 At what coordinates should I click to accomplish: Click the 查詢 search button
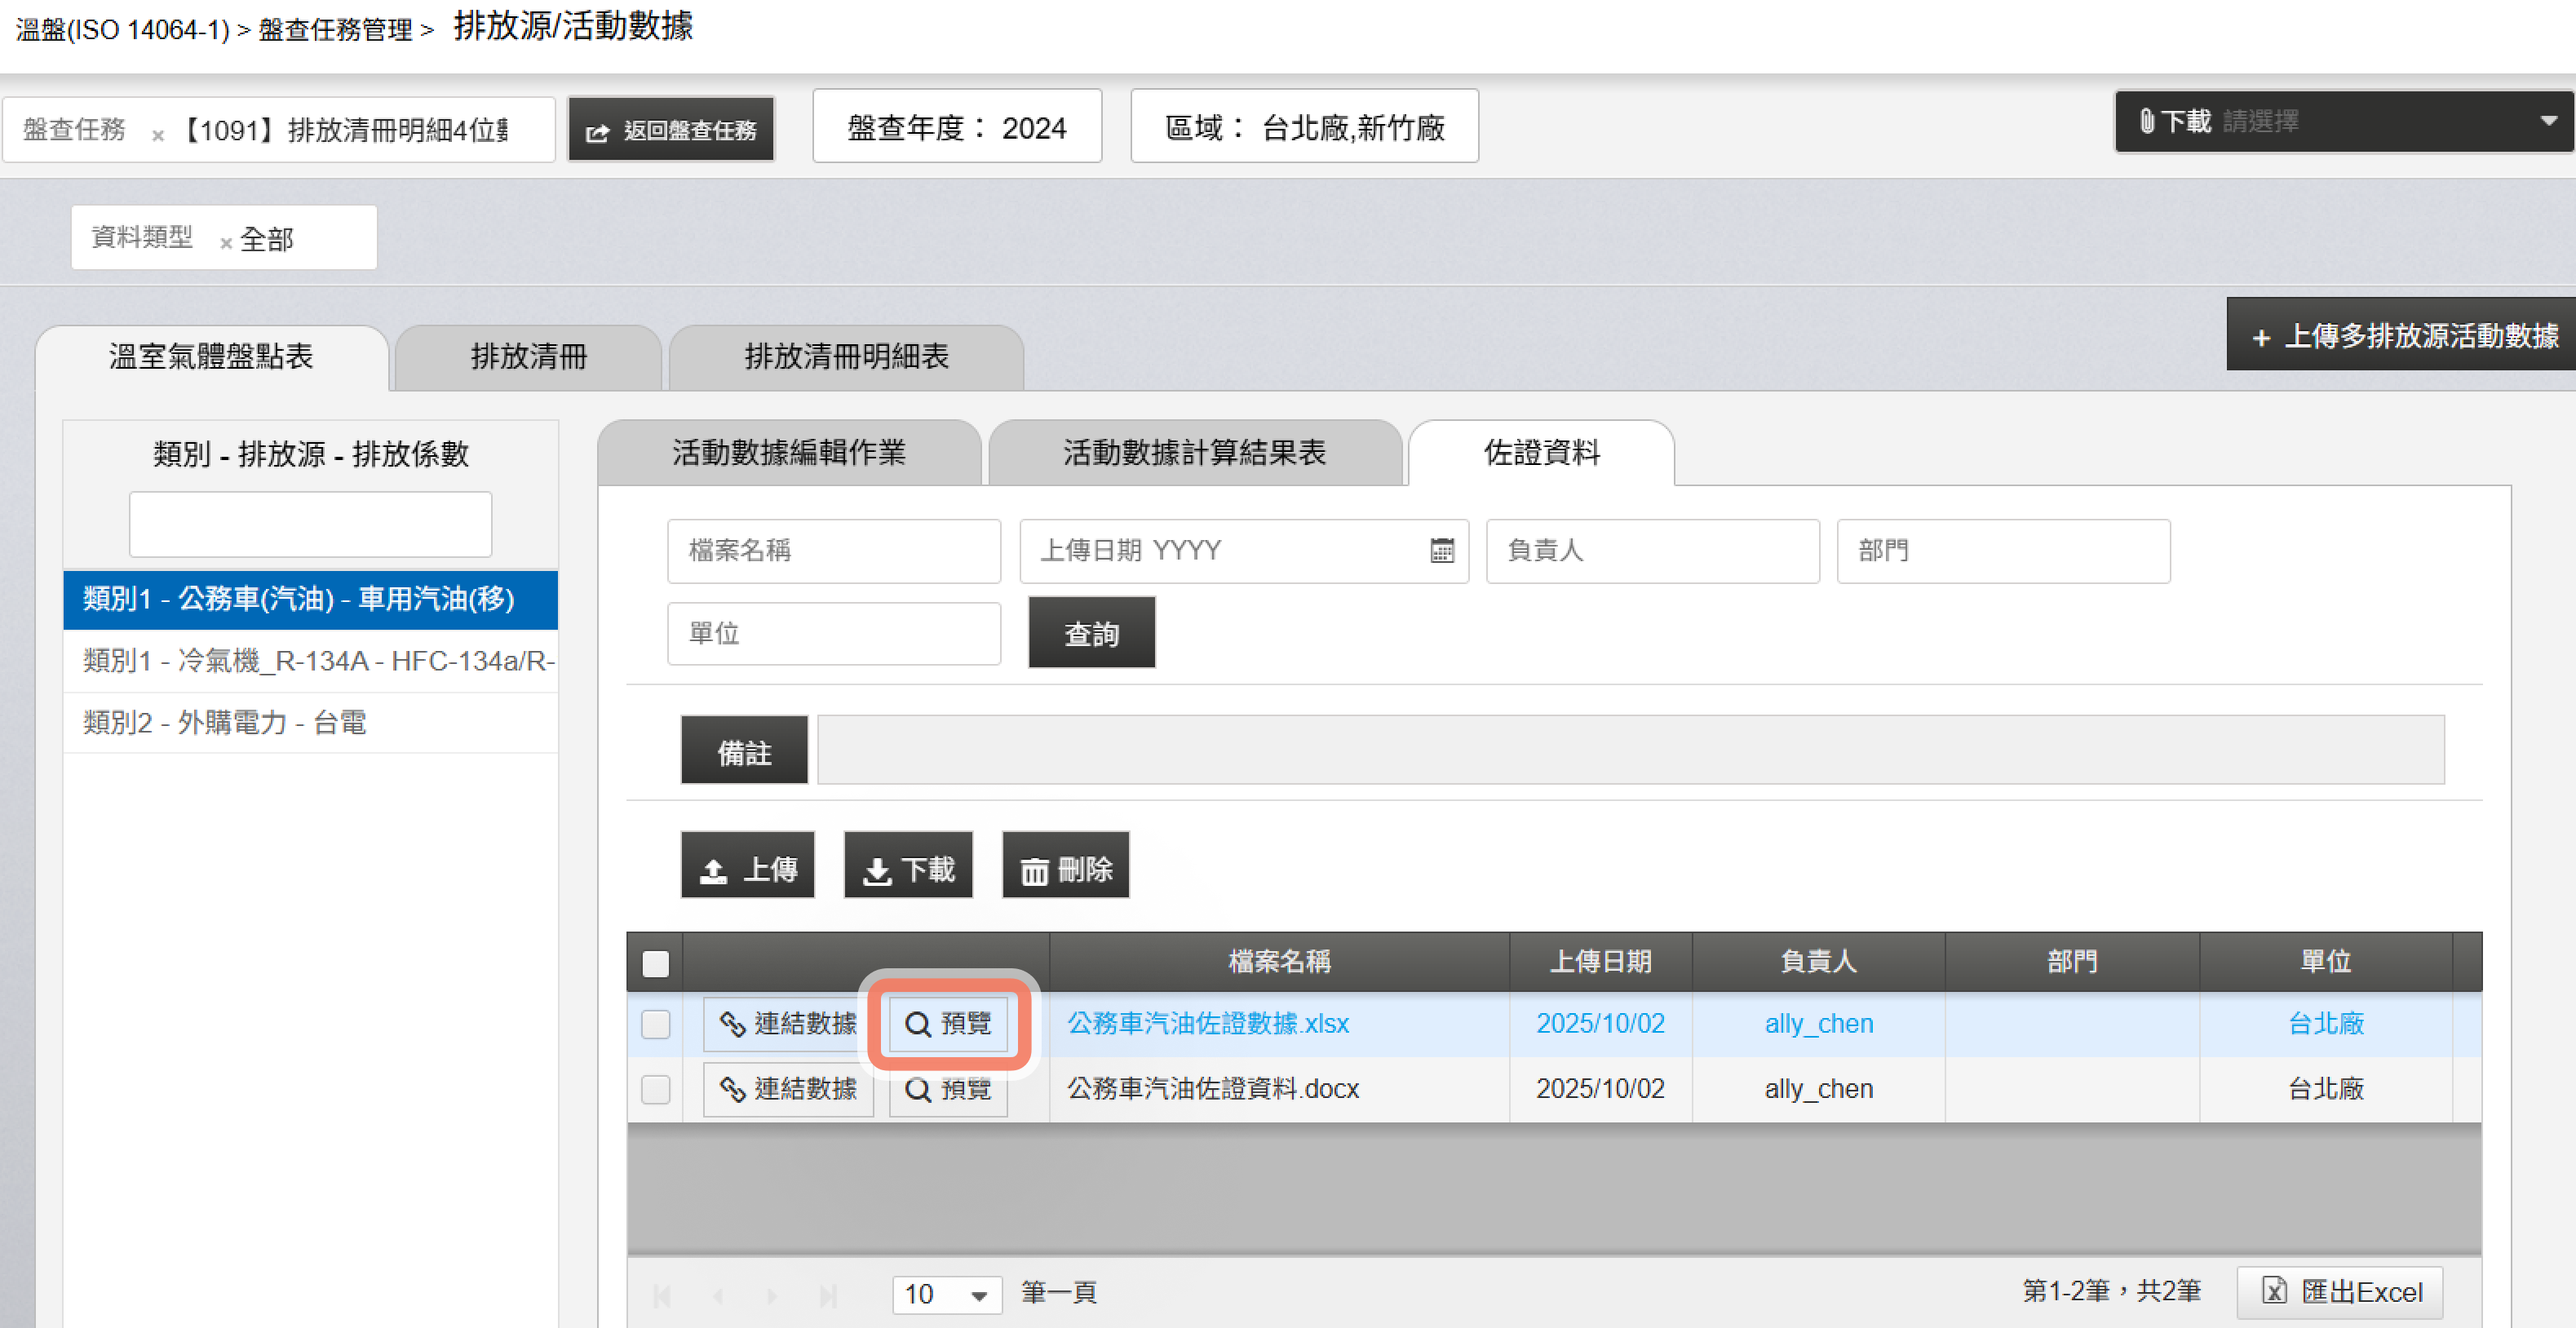coord(1091,633)
